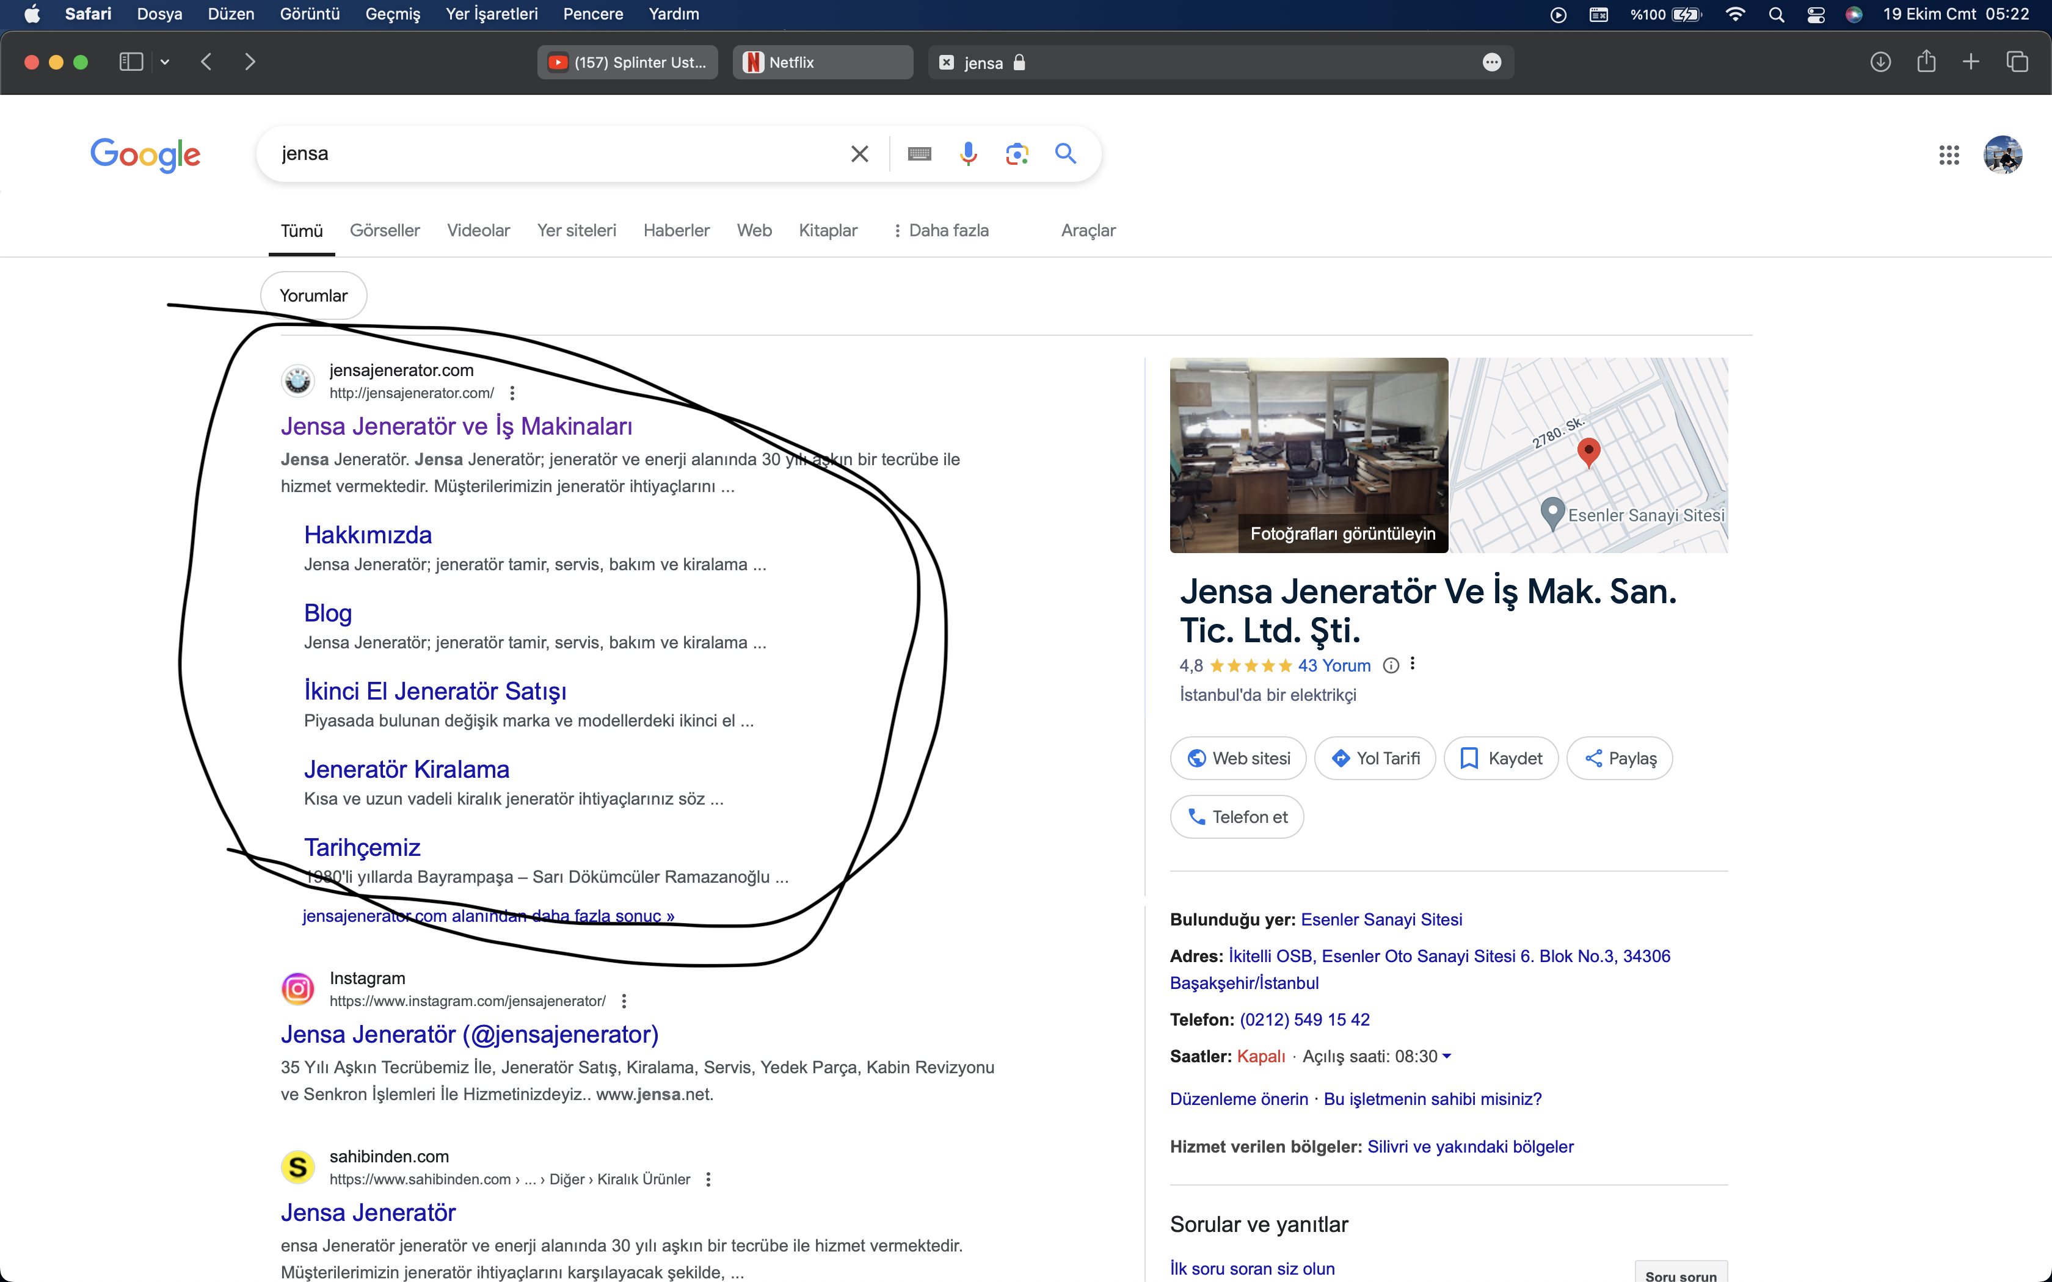The width and height of the screenshot is (2052, 1282).
Task: Open the Google account profile picture
Action: point(2003,155)
